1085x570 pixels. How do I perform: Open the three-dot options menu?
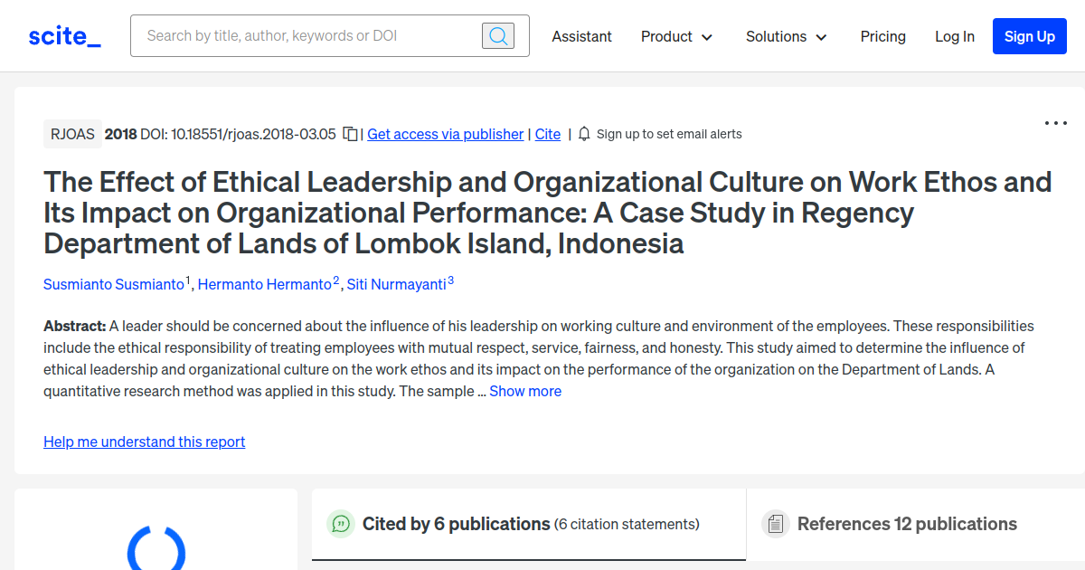(x=1055, y=123)
